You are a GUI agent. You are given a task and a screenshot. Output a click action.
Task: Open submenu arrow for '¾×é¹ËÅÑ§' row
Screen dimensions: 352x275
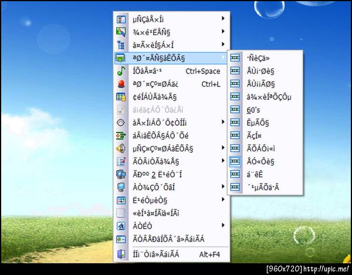click(x=223, y=31)
